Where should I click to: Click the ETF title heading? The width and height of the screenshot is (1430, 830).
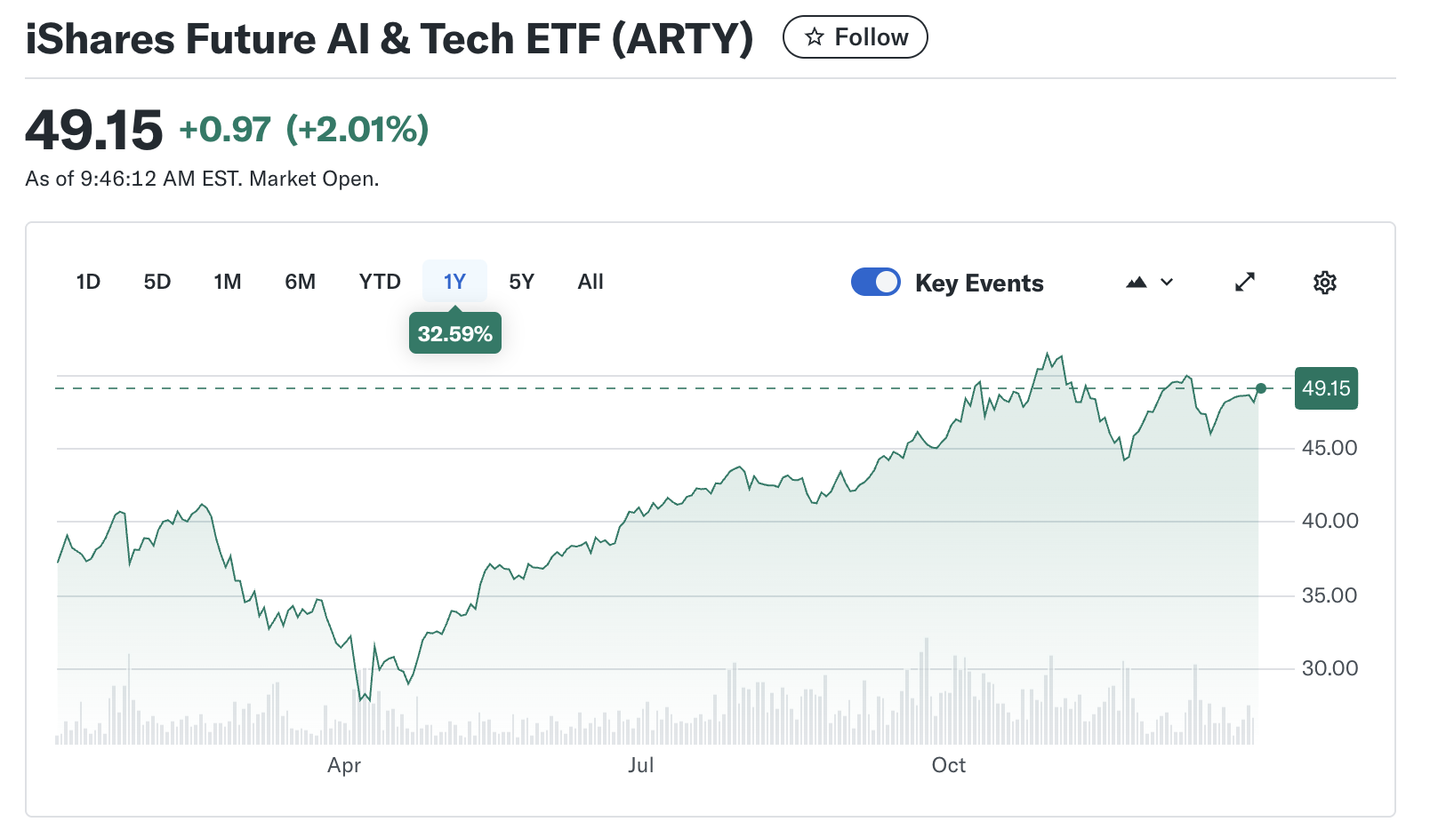point(390,39)
